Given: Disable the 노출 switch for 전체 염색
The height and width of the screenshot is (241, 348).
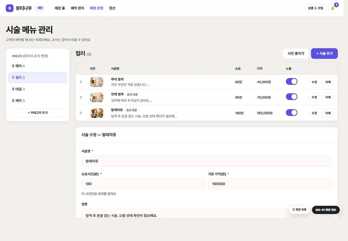Looking at the screenshot, I should [x=291, y=97].
